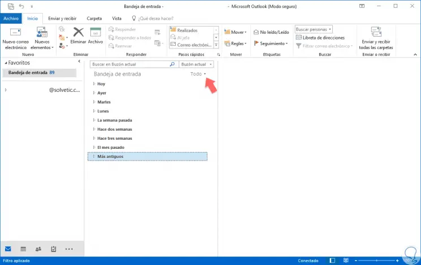Open the Vista ribbon tab
Viewport: 421px width, 265px height.
click(116, 18)
